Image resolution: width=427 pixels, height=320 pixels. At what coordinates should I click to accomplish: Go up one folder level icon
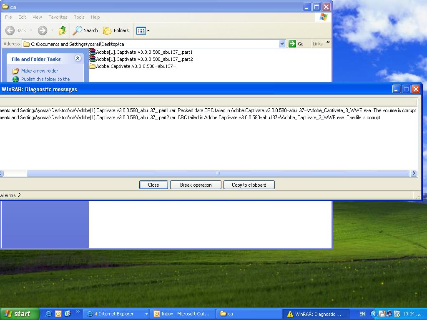pos(63,30)
